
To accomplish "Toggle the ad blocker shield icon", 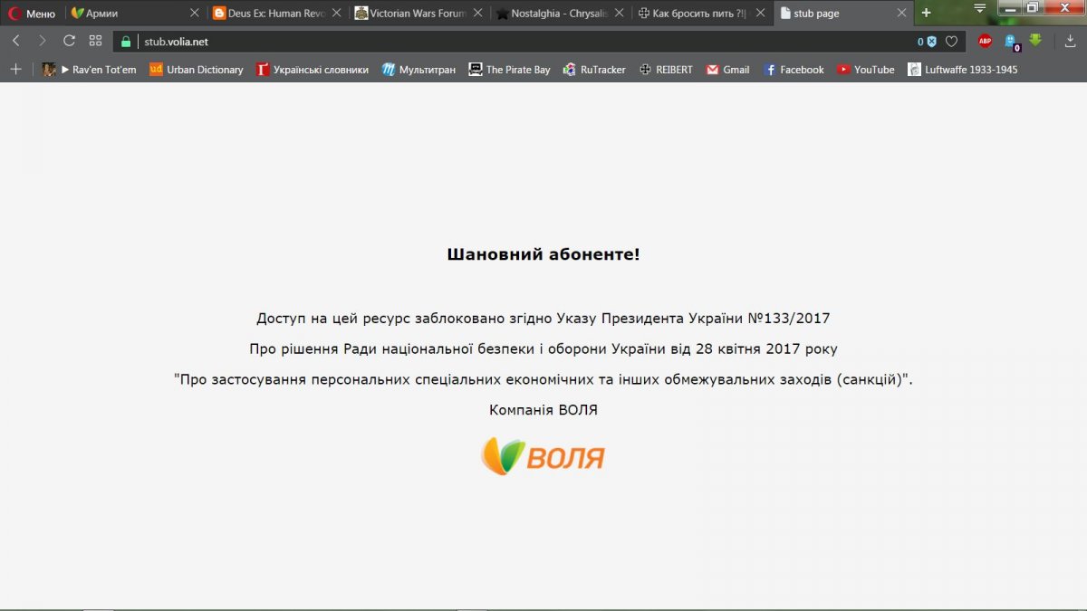I will [x=930, y=42].
